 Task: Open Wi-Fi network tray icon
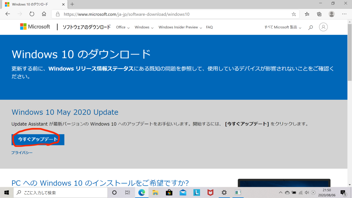301,193
